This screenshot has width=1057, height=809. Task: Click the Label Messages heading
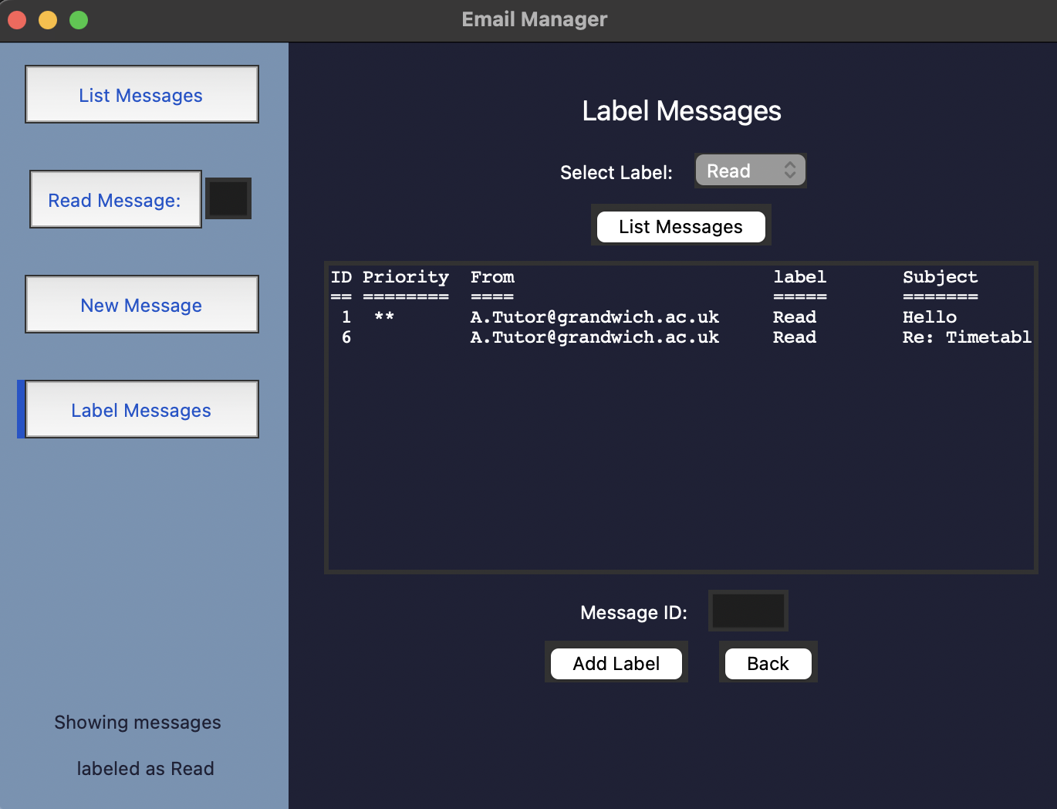click(x=681, y=111)
